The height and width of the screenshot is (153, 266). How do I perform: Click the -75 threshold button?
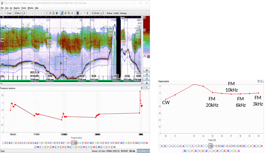tap(147, 79)
